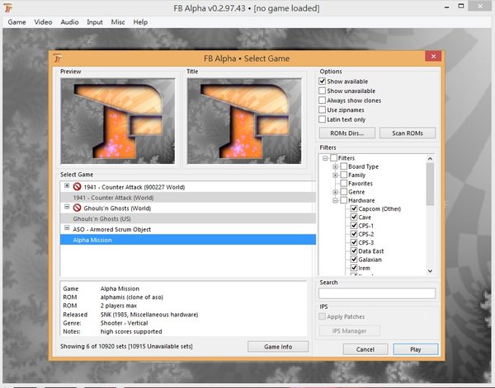495x388 pixels.
Task: Uncheck the Irem hardware filter
Action: 354,268
